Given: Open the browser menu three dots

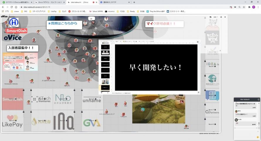Looking at the screenshot, I should click(x=258, y=7).
